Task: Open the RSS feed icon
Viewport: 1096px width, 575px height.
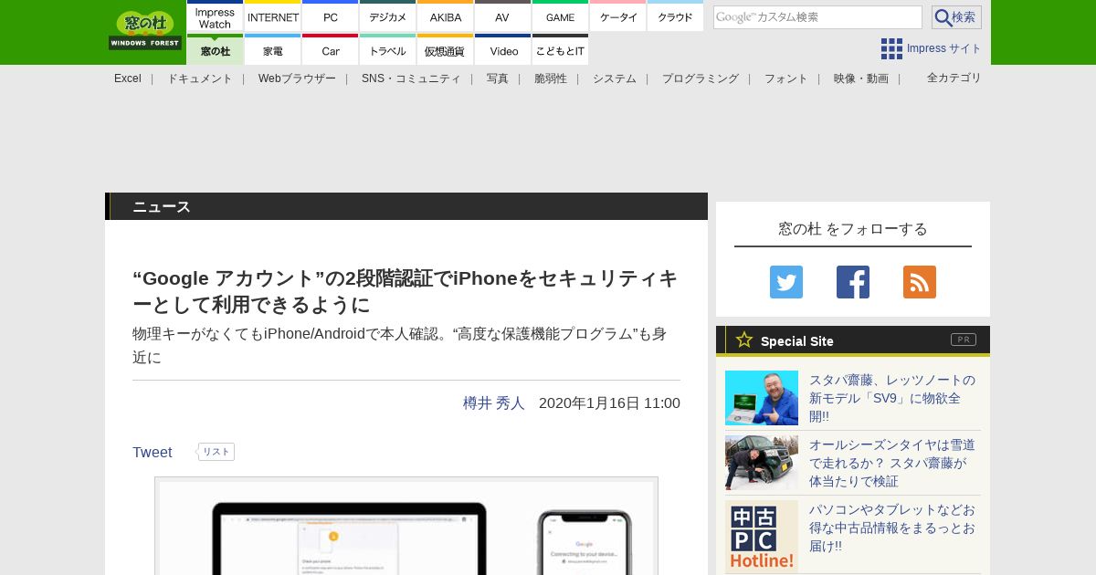Action: point(920,282)
